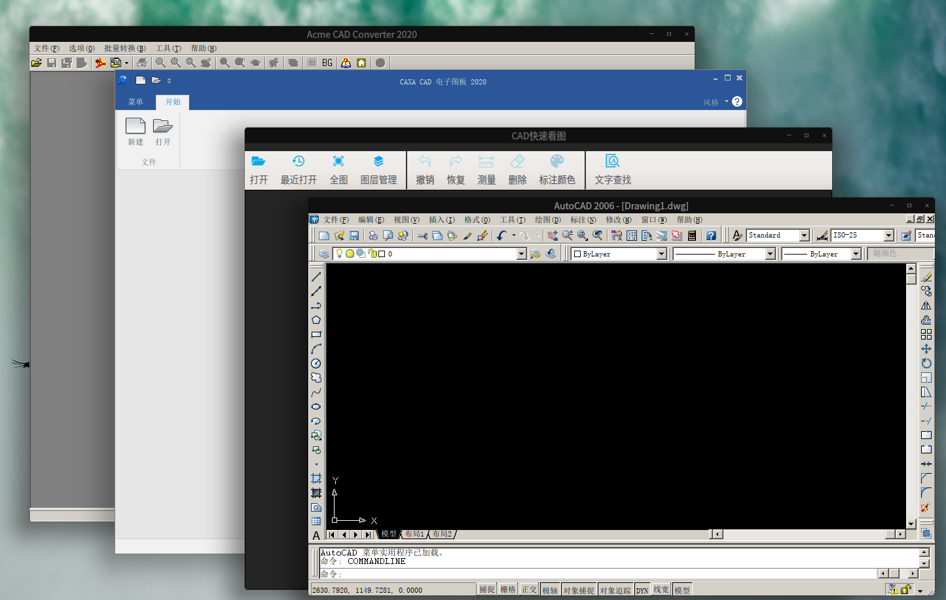
Task: Click 最近打开 button in CAD快速看图
Action: 299,169
